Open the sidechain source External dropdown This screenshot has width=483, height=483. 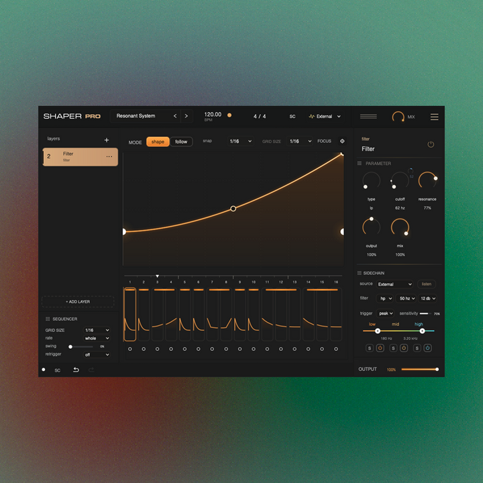click(394, 284)
